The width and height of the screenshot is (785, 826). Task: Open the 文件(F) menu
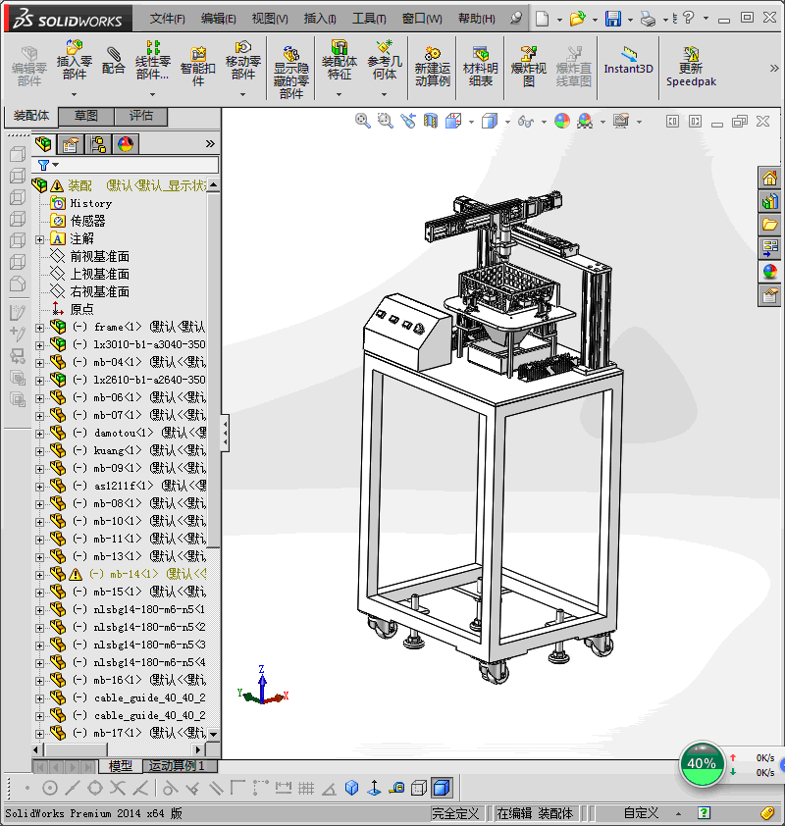pyautogui.click(x=168, y=19)
